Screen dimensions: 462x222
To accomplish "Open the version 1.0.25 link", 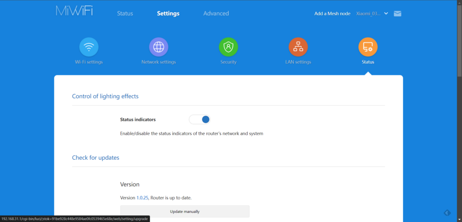I will click(142, 198).
